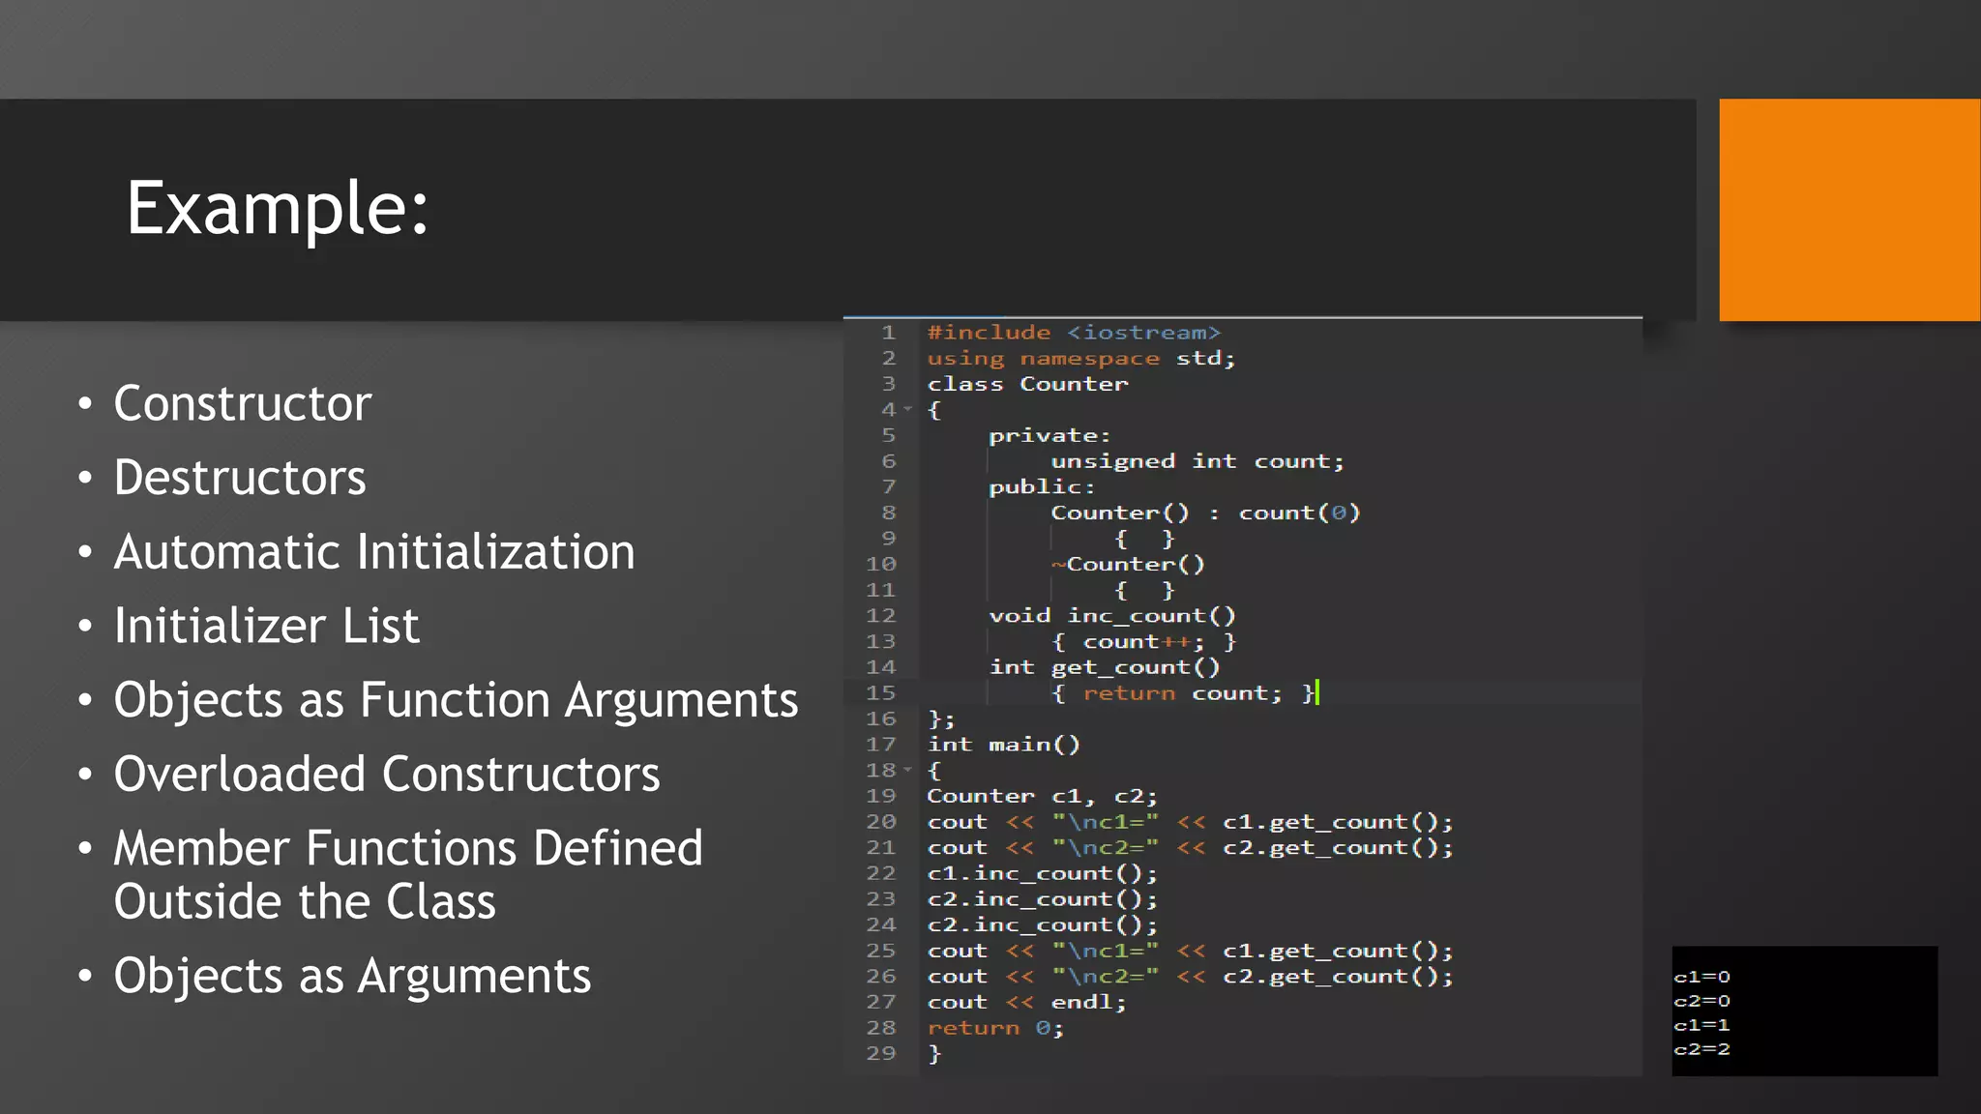The width and height of the screenshot is (1981, 1114).
Task: Click 'Objects as Function Arguments' bullet
Action: (x=456, y=700)
